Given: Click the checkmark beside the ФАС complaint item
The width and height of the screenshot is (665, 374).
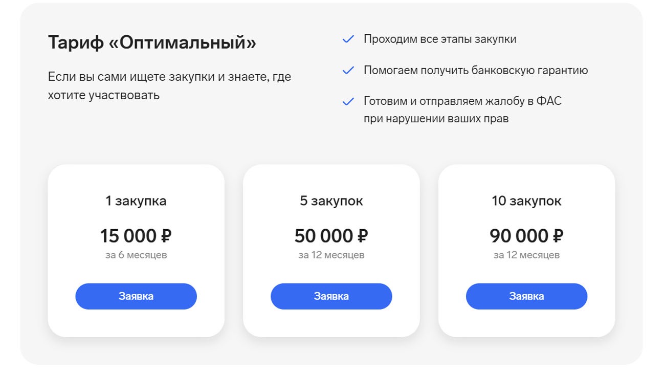Looking at the screenshot, I should click(348, 102).
